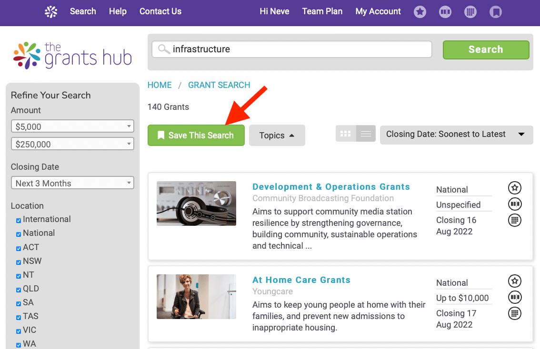Click the Development & Operations Grants headphones thumbnail
540x349 pixels.
point(196,204)
